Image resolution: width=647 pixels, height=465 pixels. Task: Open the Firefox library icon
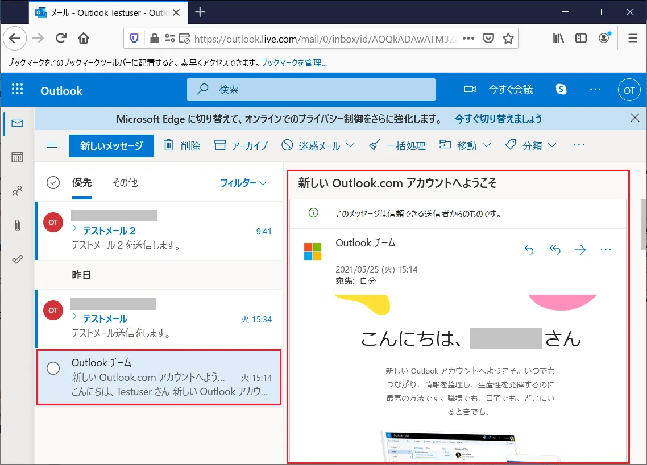click(x=558, y=39)
